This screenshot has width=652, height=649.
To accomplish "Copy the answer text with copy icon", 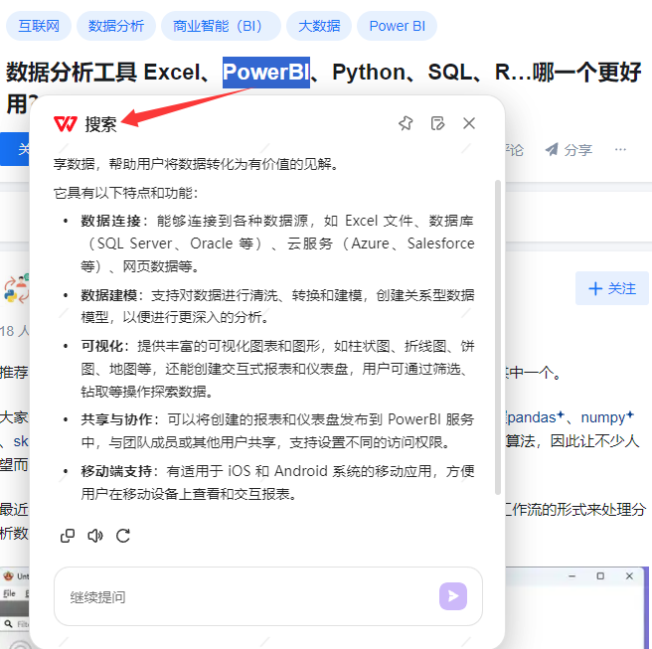I will point(68,536).
